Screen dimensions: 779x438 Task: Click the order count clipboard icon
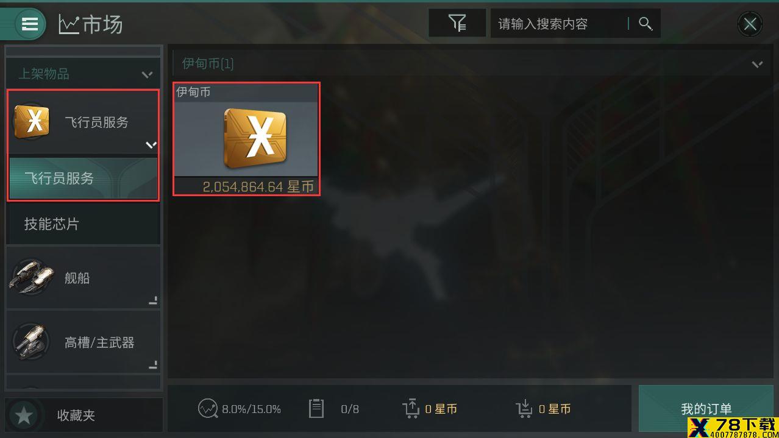316,409
